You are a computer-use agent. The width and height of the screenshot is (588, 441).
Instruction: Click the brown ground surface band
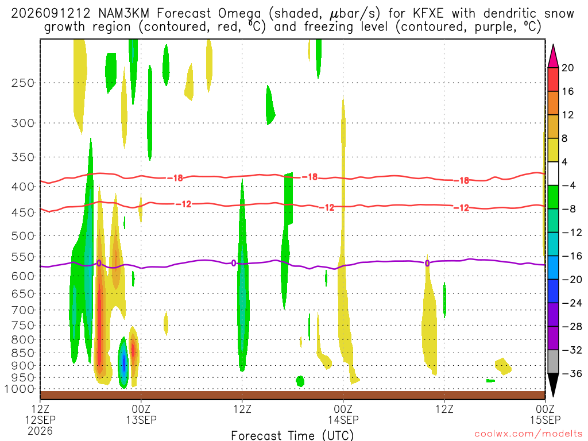pos(292,395)
